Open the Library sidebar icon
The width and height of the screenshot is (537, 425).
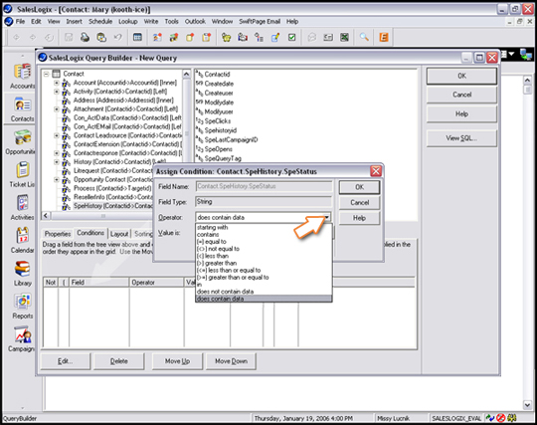pos(23,269)
